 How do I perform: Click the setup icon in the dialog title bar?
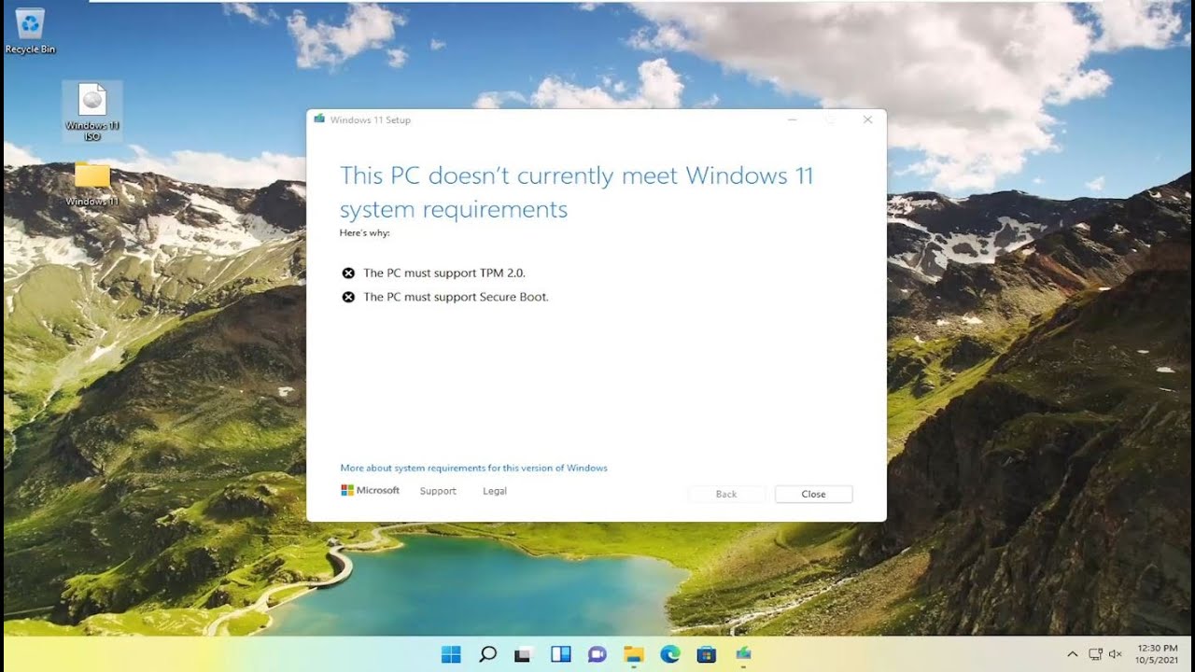(319, 119)
